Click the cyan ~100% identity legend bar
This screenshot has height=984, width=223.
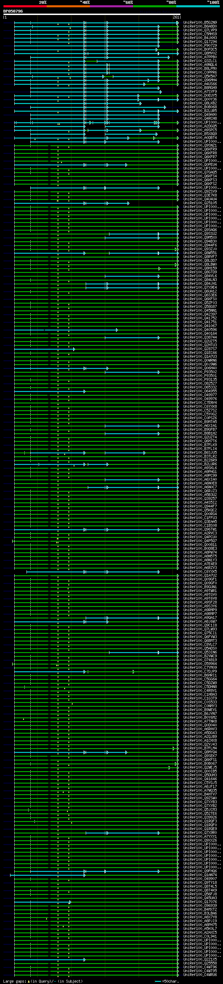click(x=198, y=6)
